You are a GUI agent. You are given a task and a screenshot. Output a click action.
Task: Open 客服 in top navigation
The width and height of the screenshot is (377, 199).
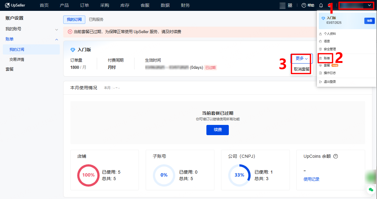[145, 5]
